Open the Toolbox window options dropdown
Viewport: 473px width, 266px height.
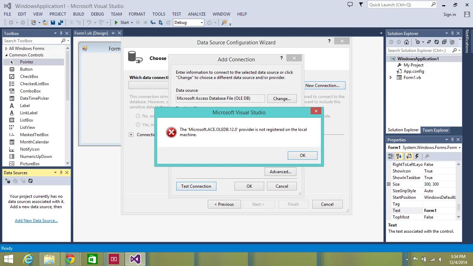coord(55,33)
